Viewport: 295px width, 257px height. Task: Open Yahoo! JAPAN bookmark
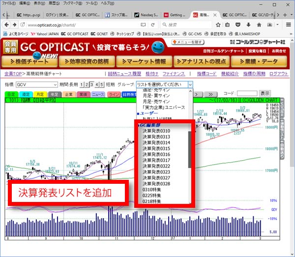(x=45, y=34)
